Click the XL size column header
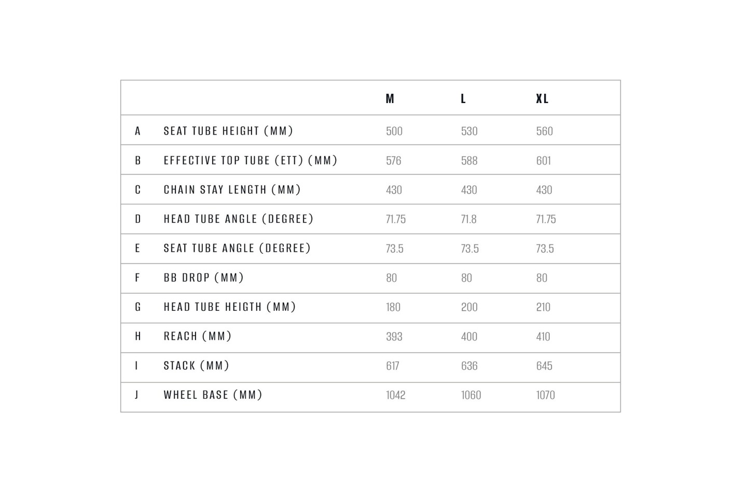This screenshot has height=491, width=747. (542, 98)
